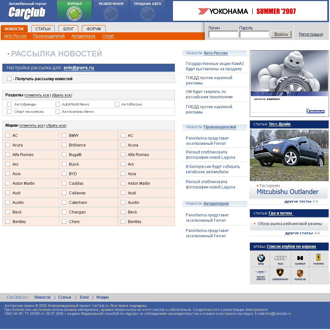This screenshot has width=330, height=330.
Task: Switch to the СТАТЬИ tab
Action: click(x=43, y=29)
